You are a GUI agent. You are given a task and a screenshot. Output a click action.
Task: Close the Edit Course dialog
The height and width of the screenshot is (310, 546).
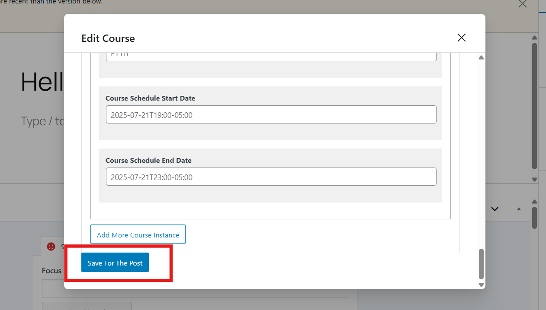click(461, 38)
